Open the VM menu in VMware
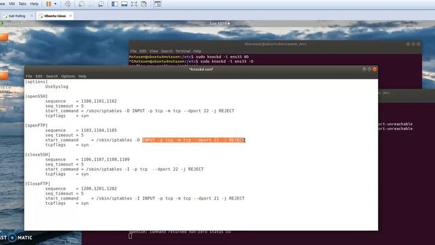Image resolution: width=435 pixels, height=245 pixels. (x=12, y=4)
